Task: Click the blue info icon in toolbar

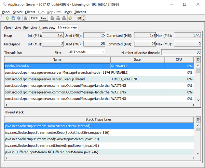Action: (18, 18)
